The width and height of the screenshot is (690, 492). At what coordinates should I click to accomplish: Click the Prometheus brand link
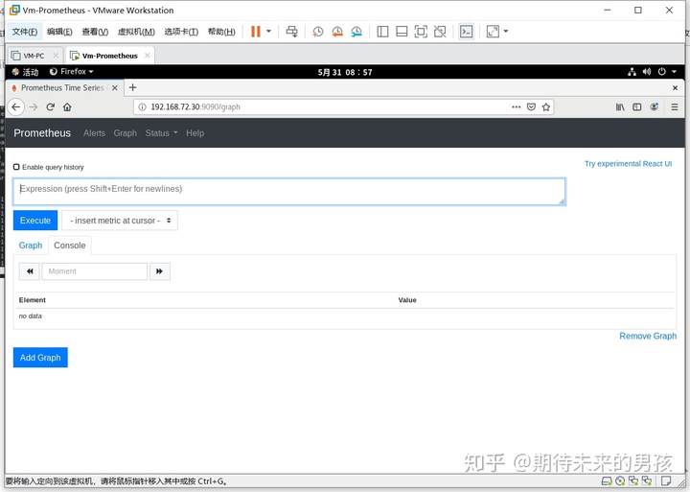click(42, 133)
